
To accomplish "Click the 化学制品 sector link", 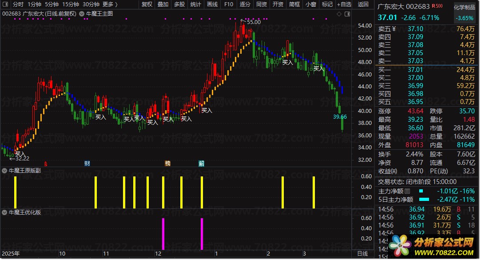I will pos(464,8).
